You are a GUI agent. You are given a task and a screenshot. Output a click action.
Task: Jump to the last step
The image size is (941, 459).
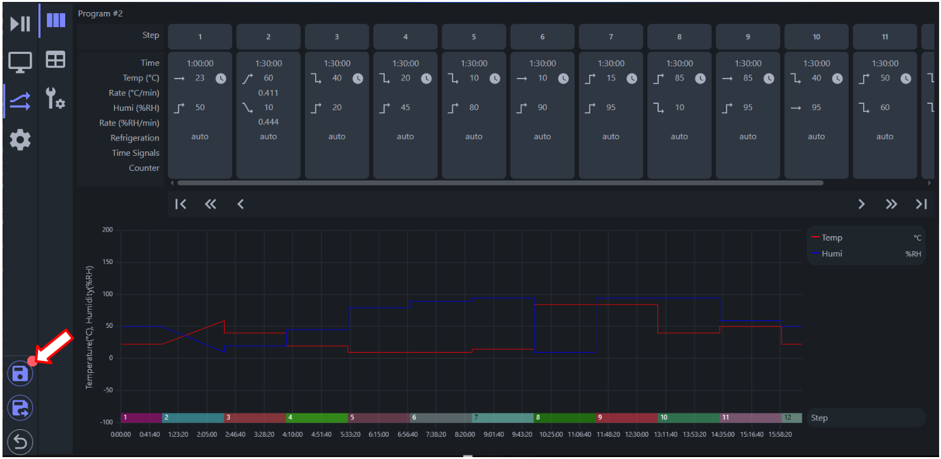click(921, 204)
